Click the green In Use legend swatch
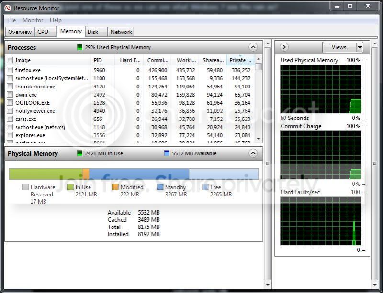Image resolution: width=383 pixels, height=293 pixels. 70,187
